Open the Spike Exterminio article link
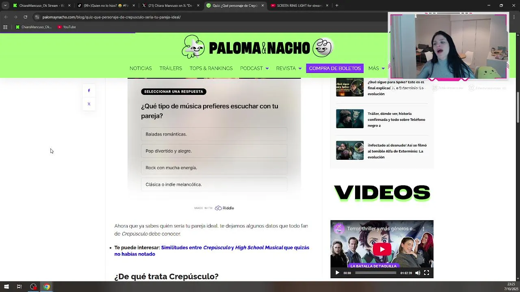This screenshot has width=520, height=292. click(396, 88)
